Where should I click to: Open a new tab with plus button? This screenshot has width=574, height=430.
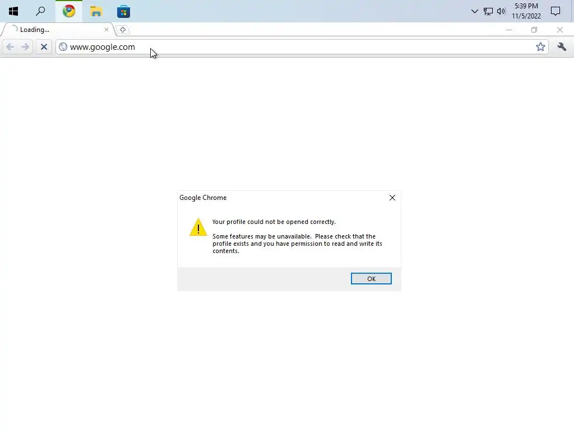[x=123, y=30]
